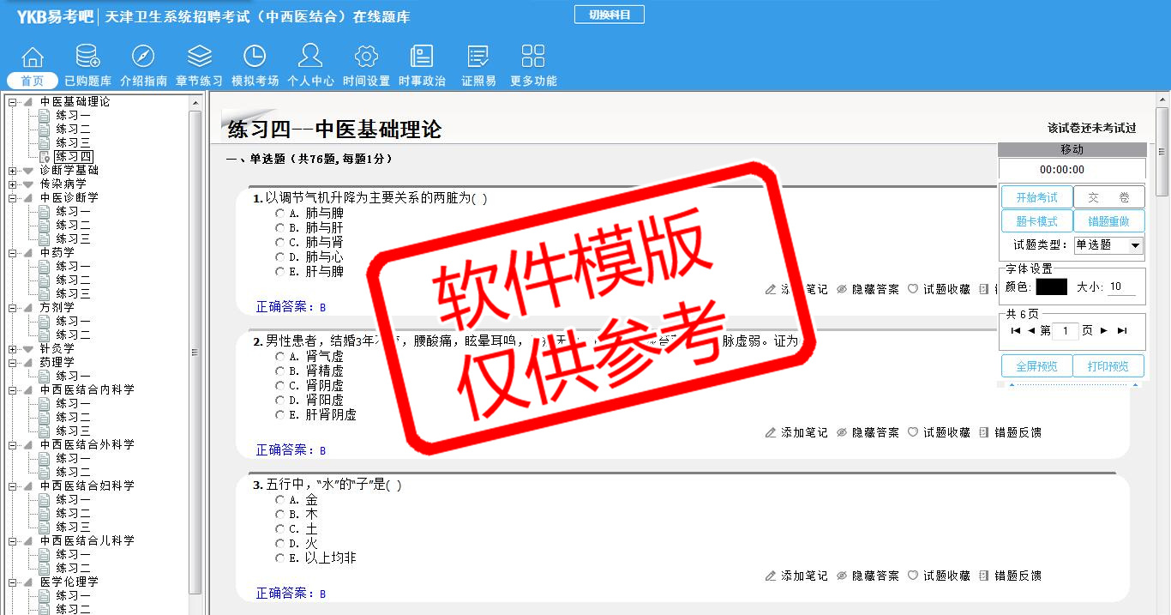Open the 试题类型 dropdown
Image resolution: width=1171 pixels, height=615 pixels.
(x=1108, y=245)
